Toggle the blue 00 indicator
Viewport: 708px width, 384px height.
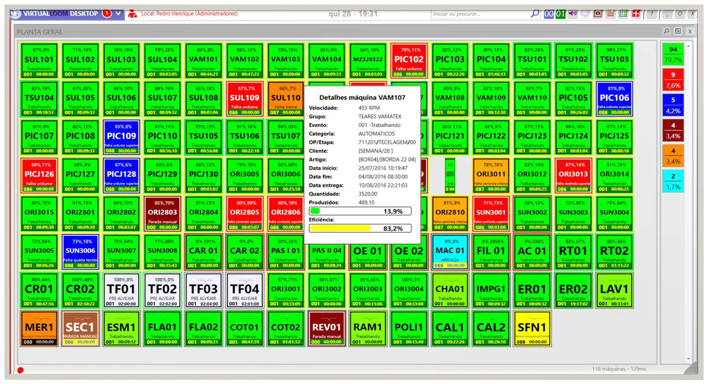point(549,14)
